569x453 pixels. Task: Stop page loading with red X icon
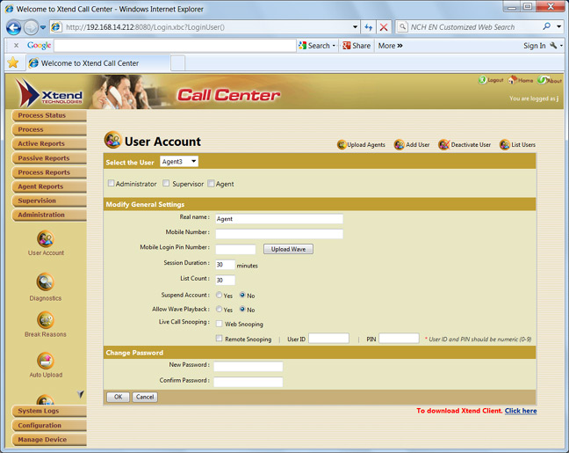click(x=384, y=27)
